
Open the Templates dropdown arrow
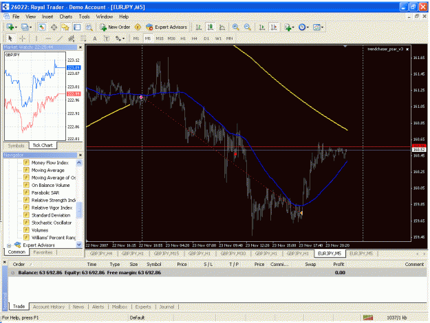(x=322, y=27)
